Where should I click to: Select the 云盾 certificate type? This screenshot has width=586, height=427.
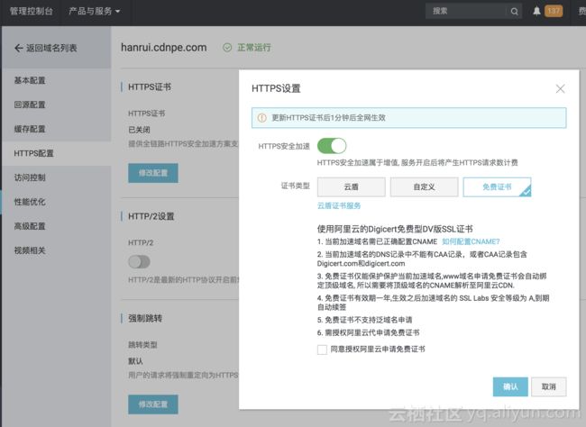point(351,186)
